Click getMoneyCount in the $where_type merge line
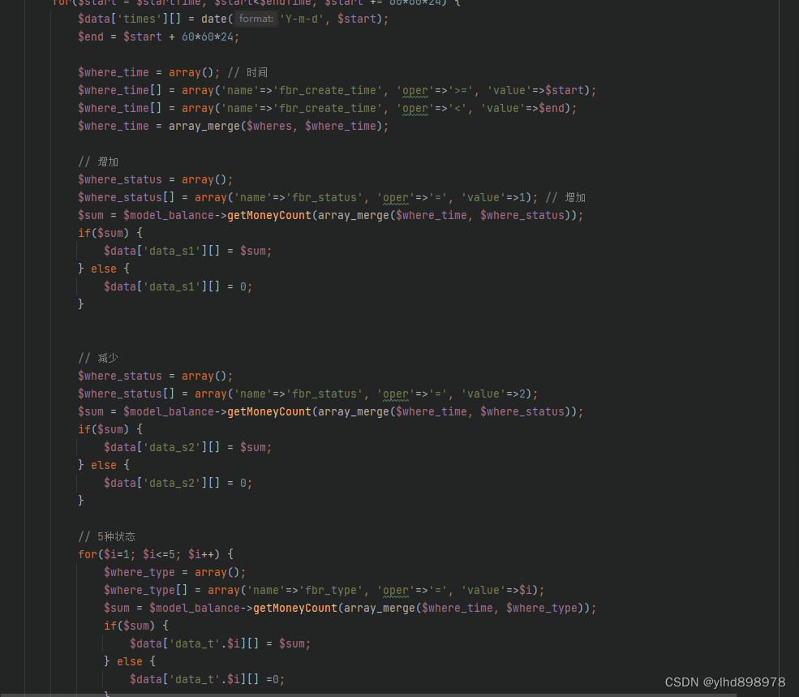Screen dimensions: 799x697 tap(295, 608)
